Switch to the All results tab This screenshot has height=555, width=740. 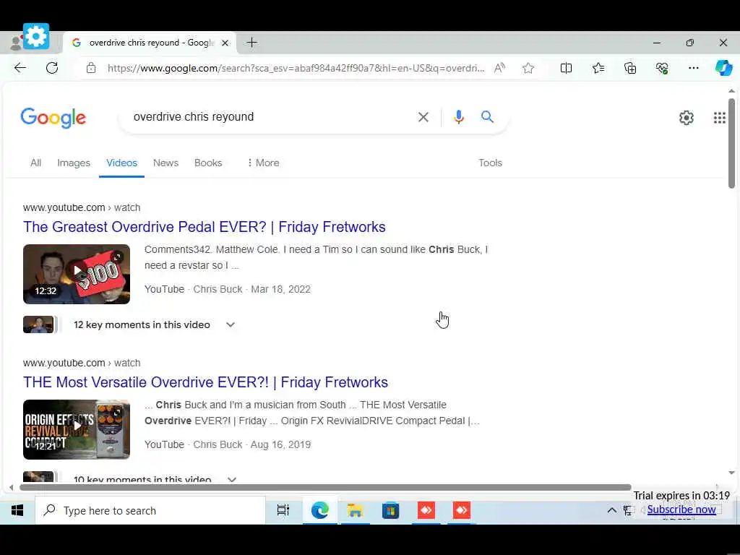click(36, 163)
